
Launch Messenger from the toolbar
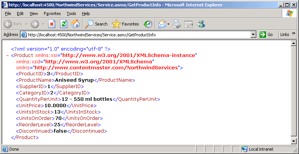tap(201, 24)
